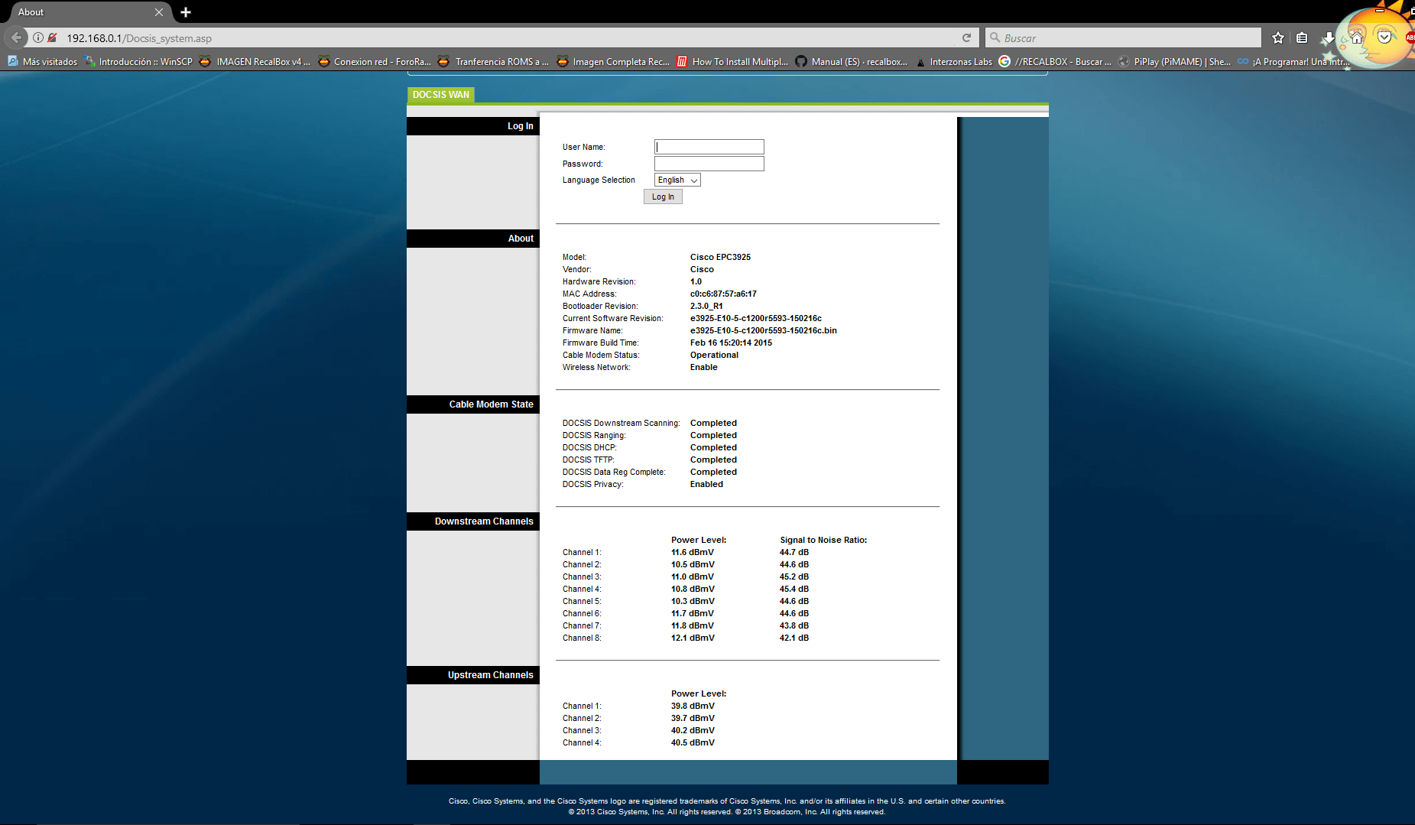
Task: Open a new tab with plus button
Action: (186, 12)
